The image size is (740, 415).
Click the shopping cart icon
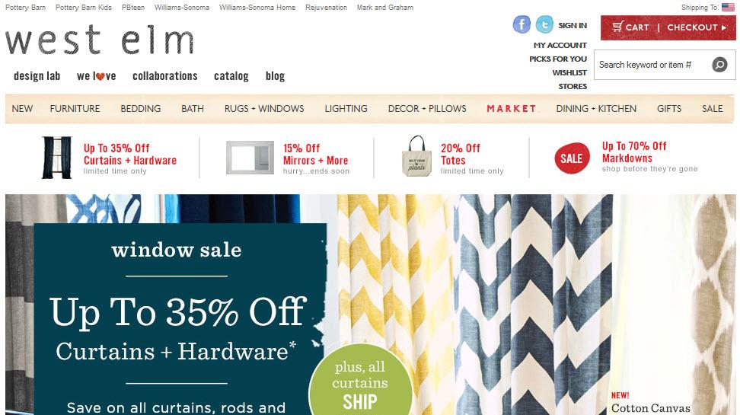(x=617, y=27)
